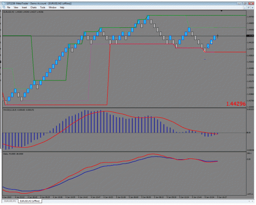Click the crosshair at the latest candle
Viewport: 256px width, 205px height.
click(217, 36)
